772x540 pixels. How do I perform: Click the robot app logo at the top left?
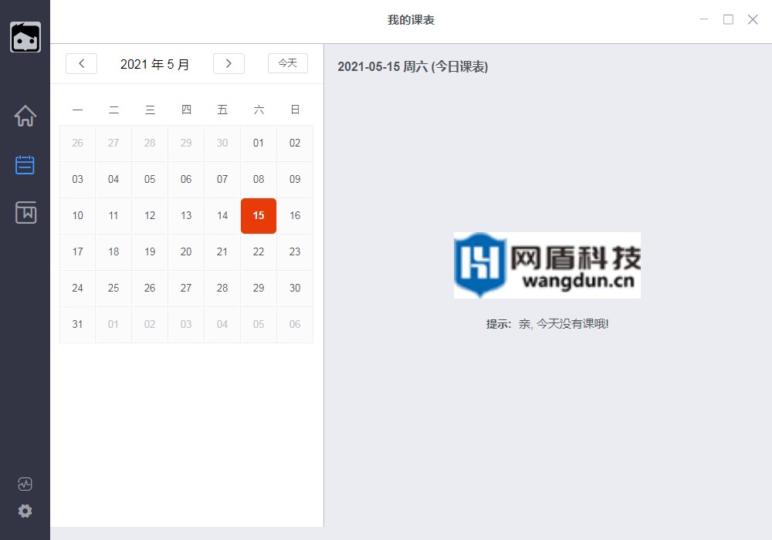(x=25, y=37)
